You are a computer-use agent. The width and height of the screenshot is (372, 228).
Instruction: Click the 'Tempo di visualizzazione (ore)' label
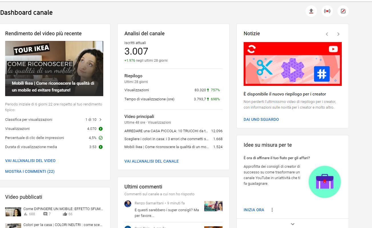point(149,99)
